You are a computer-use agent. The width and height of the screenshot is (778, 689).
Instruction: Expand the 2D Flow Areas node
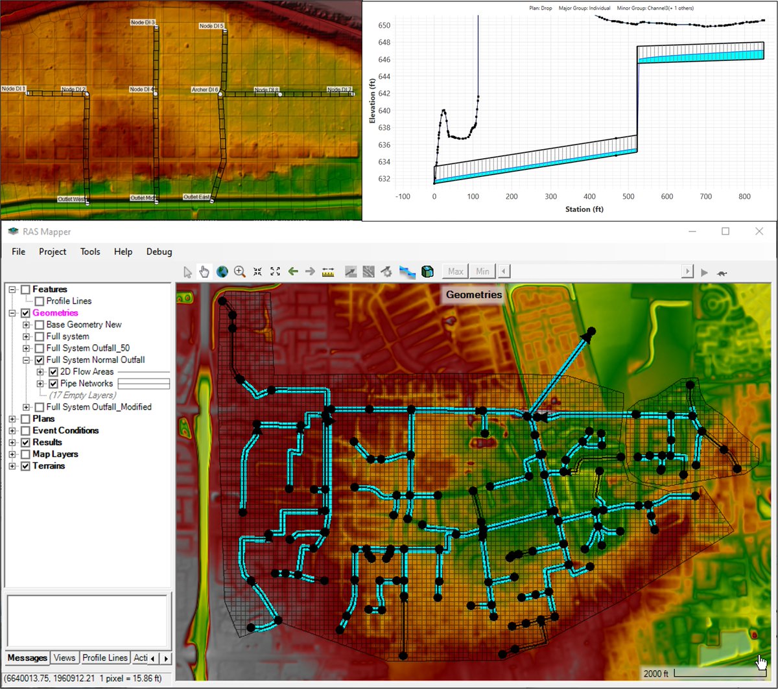41,372
